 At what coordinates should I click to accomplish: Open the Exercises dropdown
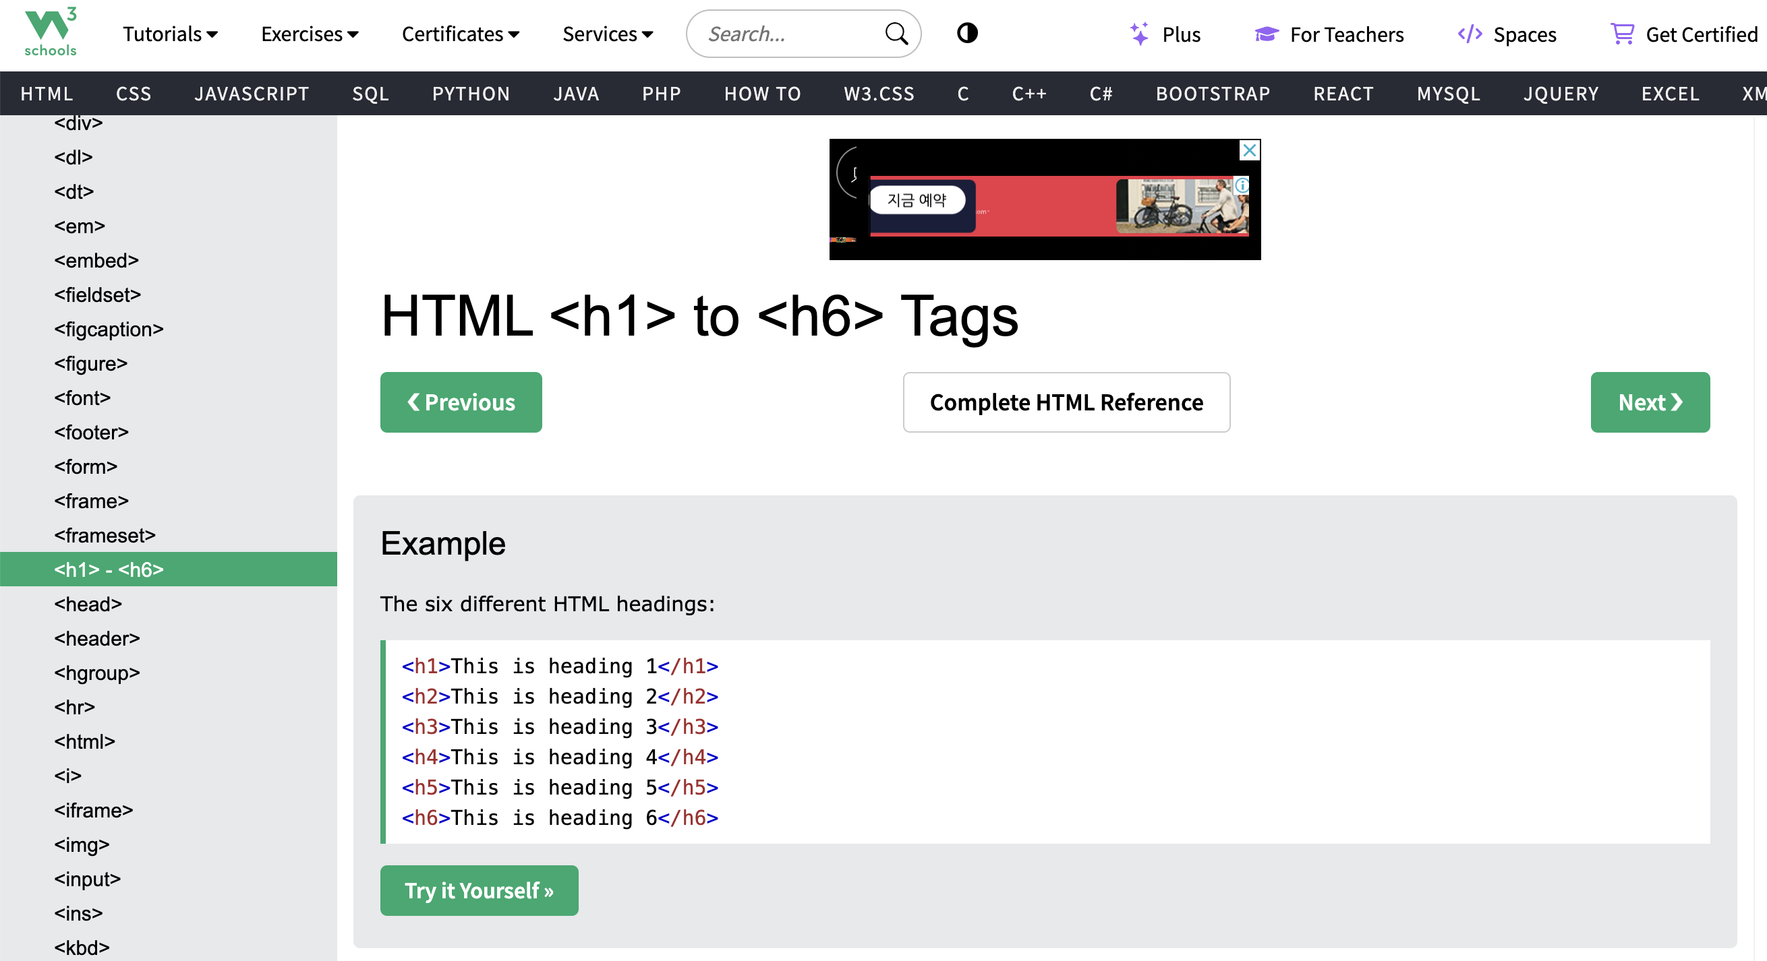[310, 34]
